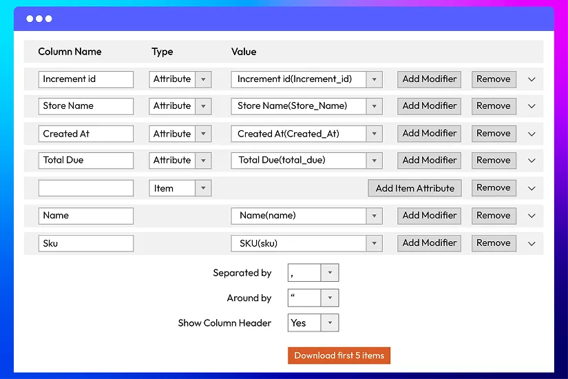Focus the Increment id column name field

pos(86,79)
